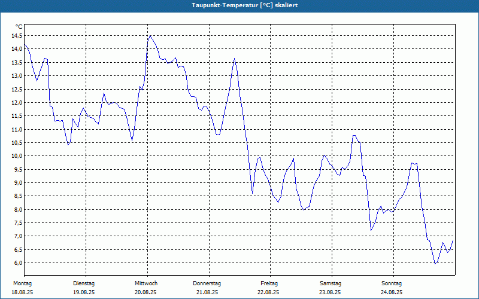Click the Donnerstag day label

[207, 283]
